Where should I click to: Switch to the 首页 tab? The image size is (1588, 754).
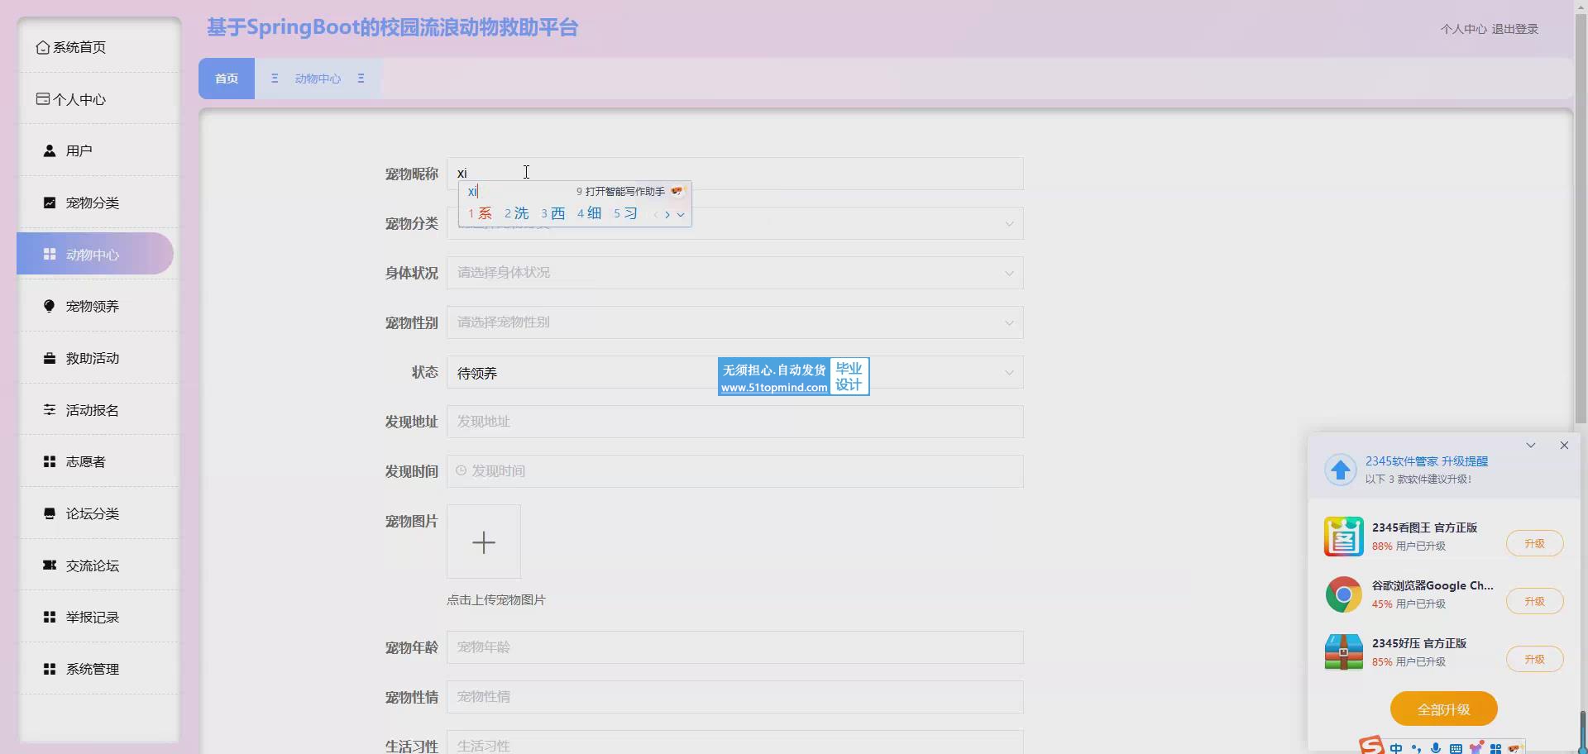point(227,79)
